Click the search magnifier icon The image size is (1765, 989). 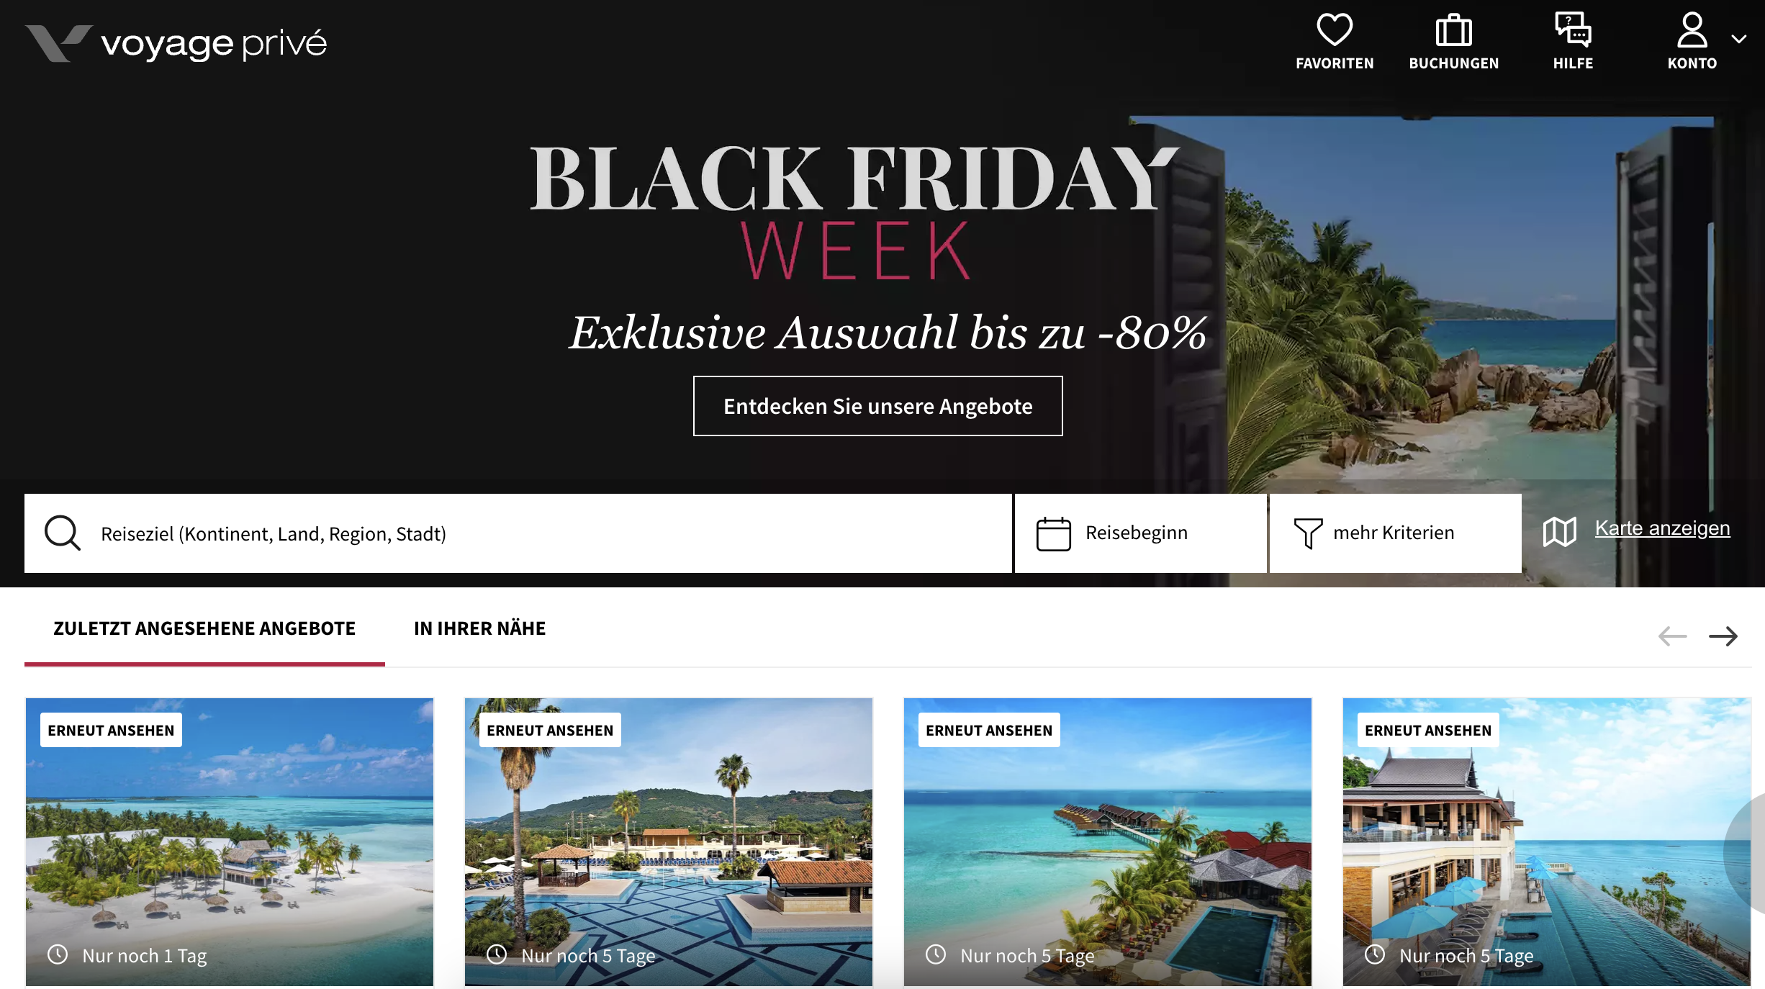point(63,533)
